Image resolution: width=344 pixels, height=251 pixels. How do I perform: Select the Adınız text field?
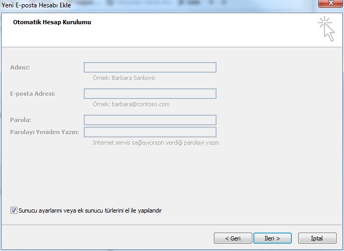tap(150, 67)
